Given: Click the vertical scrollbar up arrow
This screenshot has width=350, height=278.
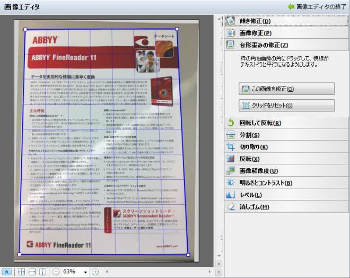Looking at the screenshot, I should coord(219,19).
